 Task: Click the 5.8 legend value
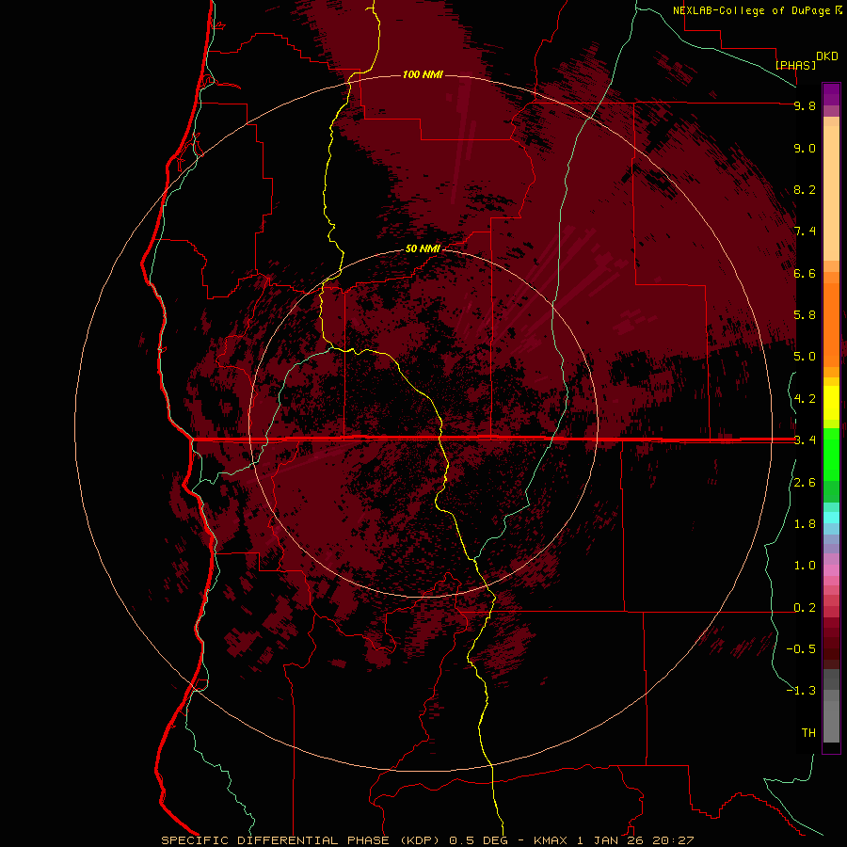[805, 315]
